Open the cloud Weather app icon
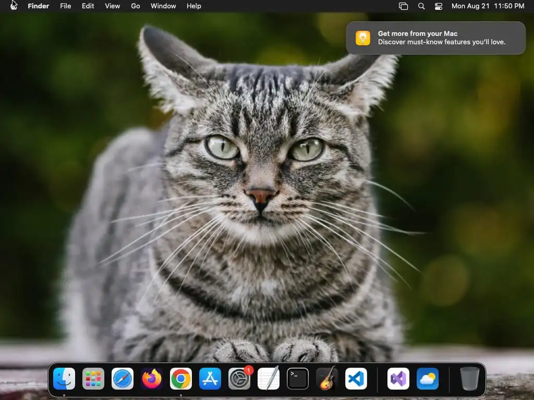 click(x=428, y=379)
